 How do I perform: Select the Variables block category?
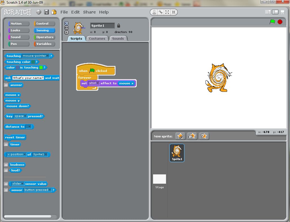pos(45,44)
